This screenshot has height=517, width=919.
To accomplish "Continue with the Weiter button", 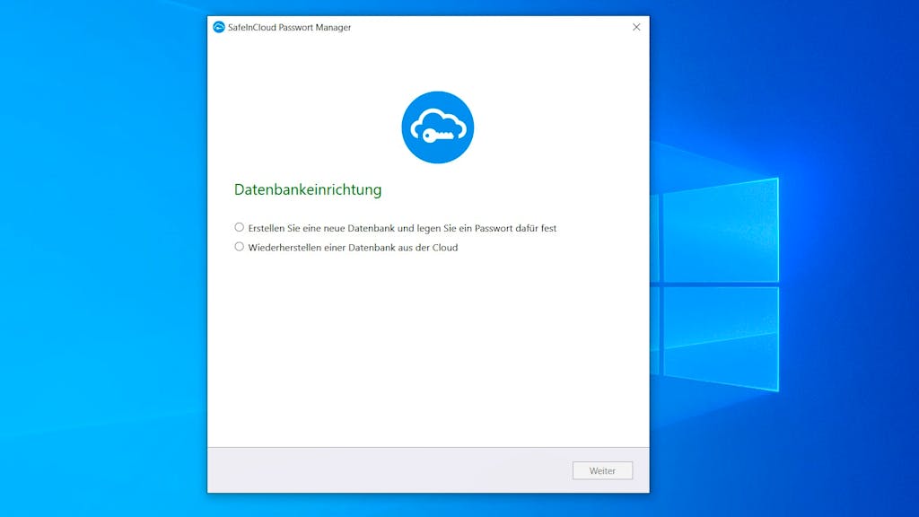I will 602,470.
